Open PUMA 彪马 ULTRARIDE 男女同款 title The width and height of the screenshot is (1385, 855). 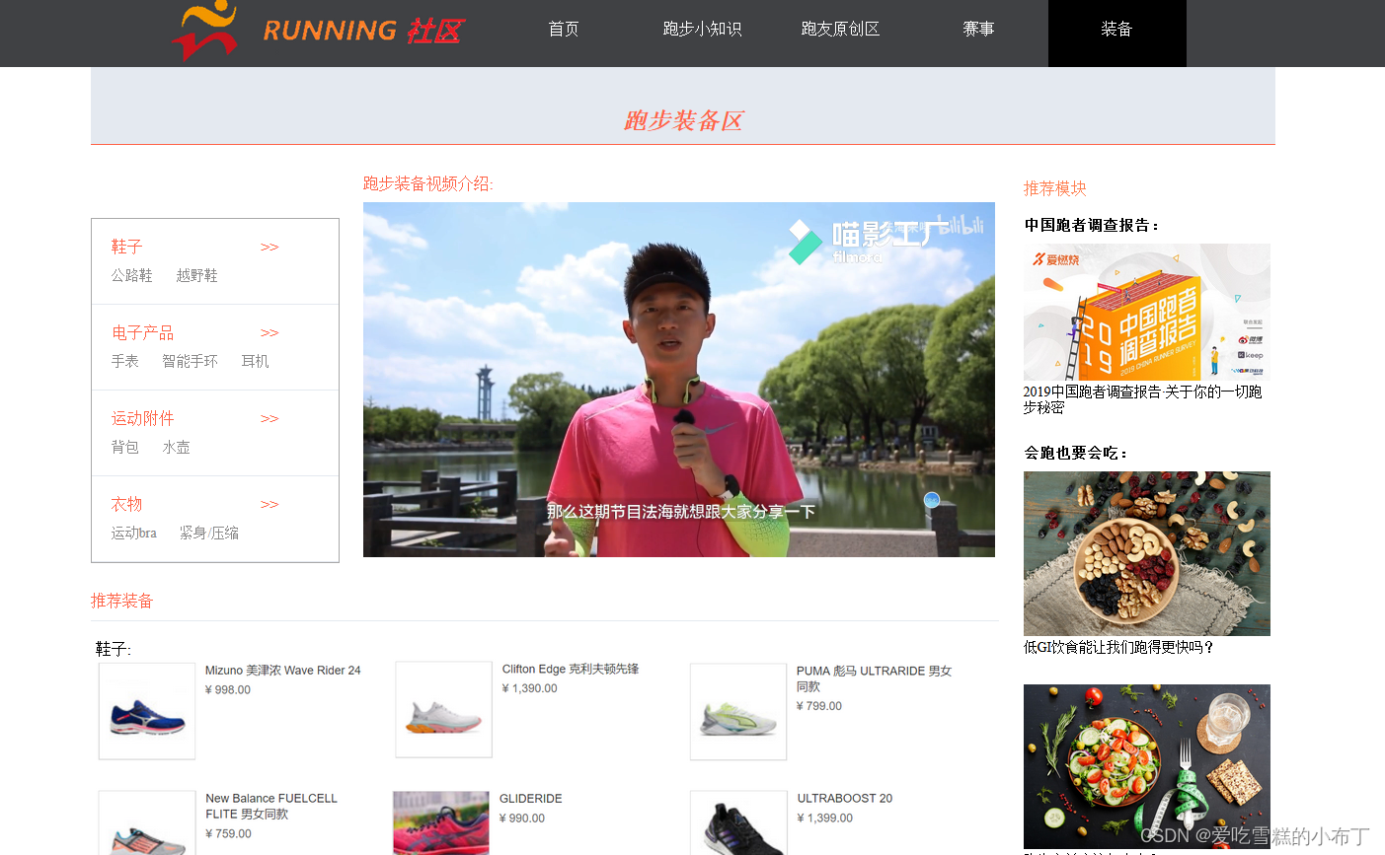(x=875, y=678)
